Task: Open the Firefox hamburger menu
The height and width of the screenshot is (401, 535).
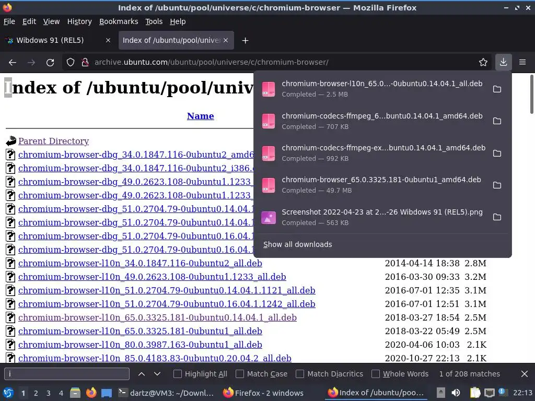Action: (522, 62)
